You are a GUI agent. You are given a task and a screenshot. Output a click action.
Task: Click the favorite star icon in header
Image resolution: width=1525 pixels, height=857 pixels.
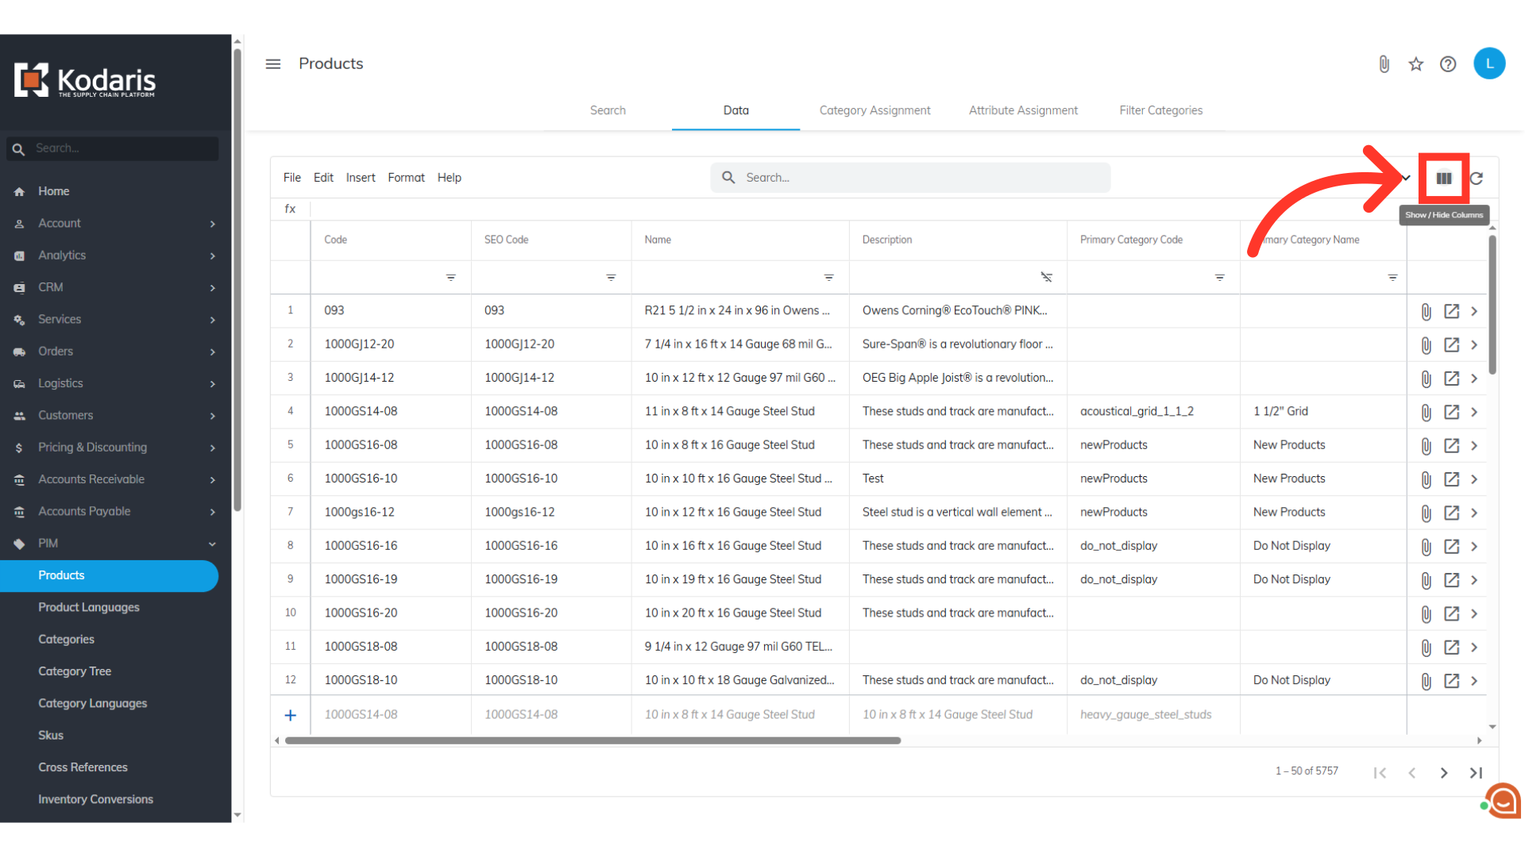1415,64
